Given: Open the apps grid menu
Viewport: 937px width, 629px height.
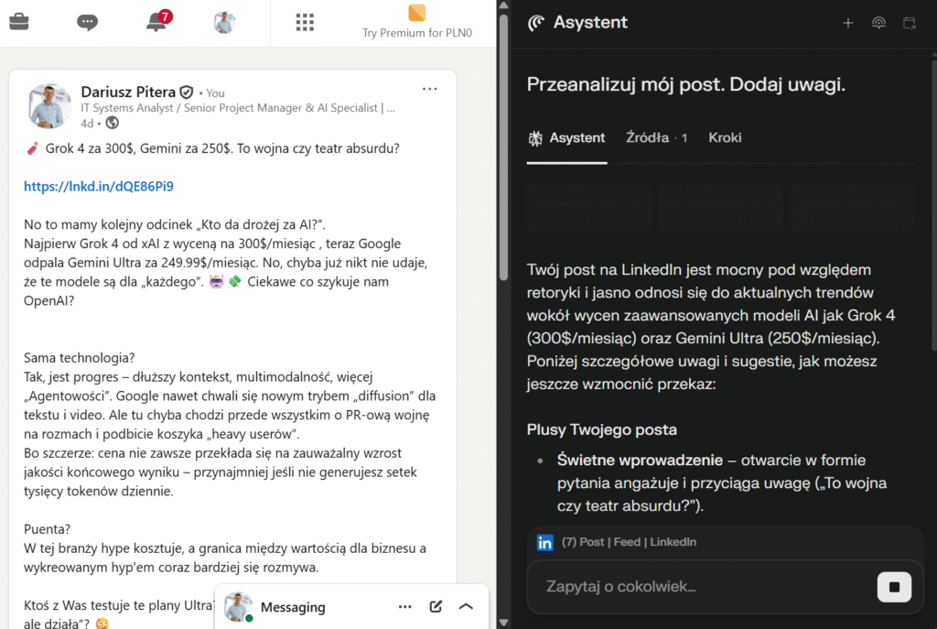Looking at the screenshot, I should (306, 22).
